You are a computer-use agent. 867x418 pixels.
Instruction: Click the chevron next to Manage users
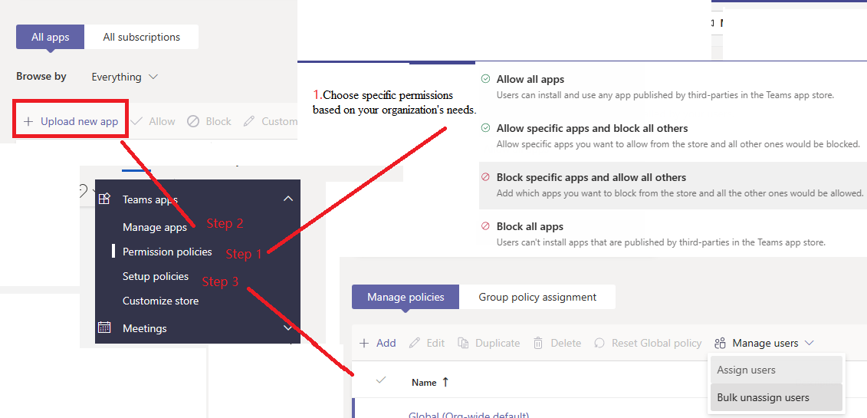[x=809, y=344]
